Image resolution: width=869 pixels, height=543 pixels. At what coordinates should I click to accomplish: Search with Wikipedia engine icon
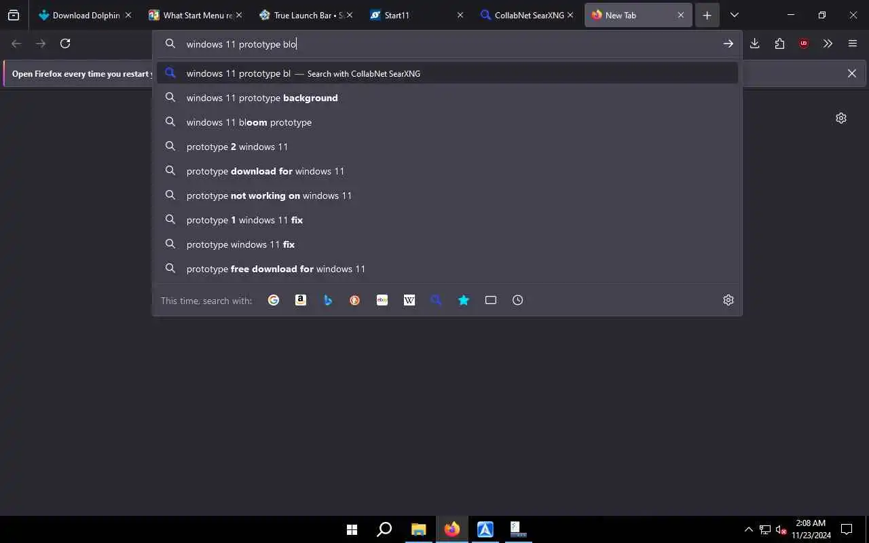point(409,300)
